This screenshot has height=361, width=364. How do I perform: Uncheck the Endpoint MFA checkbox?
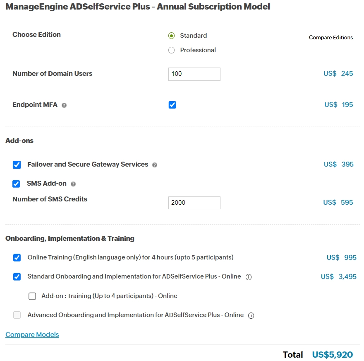pos(172,105)
